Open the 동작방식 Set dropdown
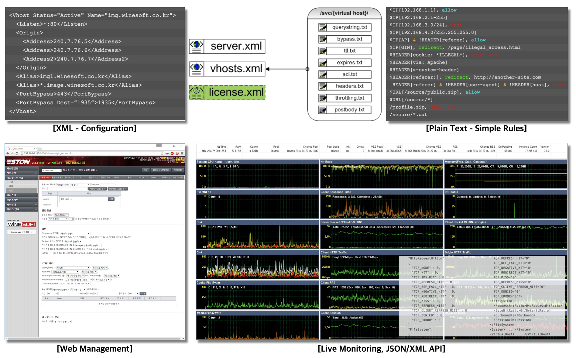Viewport: 576px width, 358px height. [133, 294]
